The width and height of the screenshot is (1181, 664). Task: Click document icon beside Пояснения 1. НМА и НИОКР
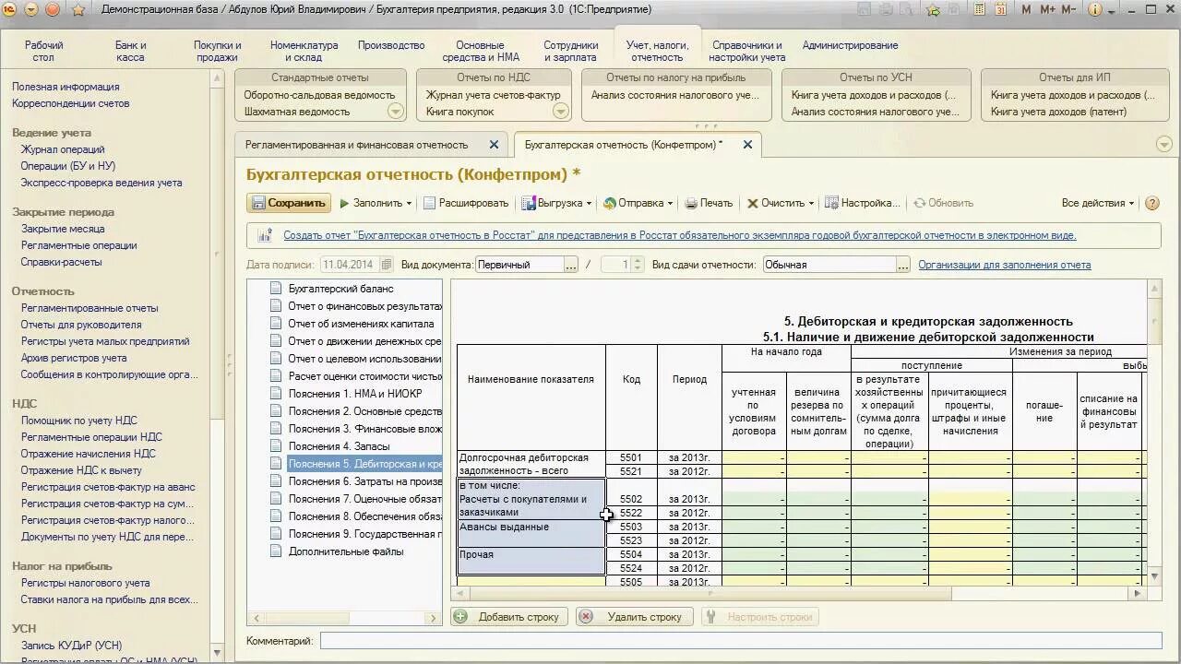pyautogui.click(x=275, y=394)
